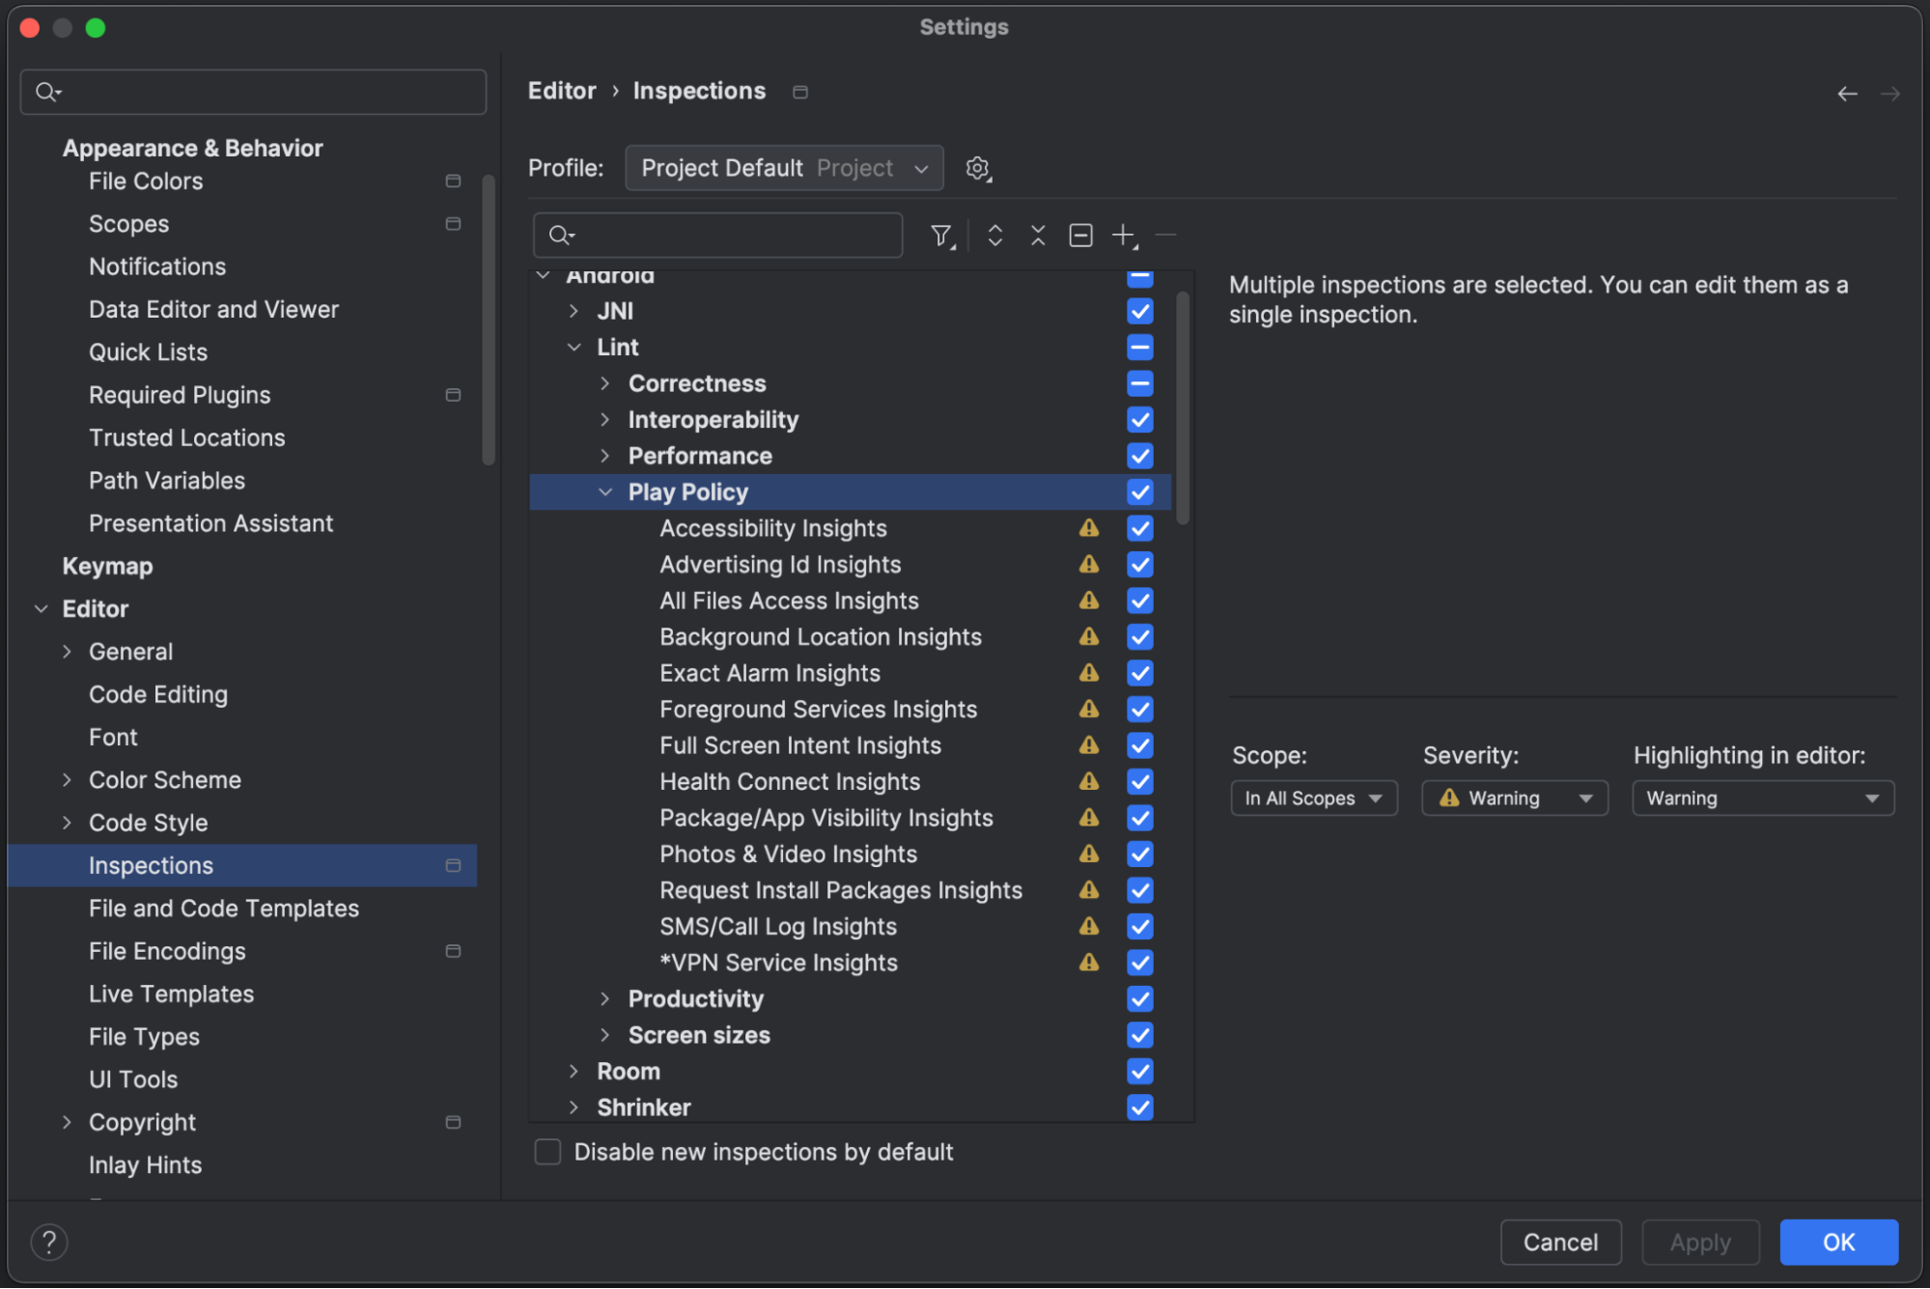
Task: Click the Collapse All icon
Action: pos(1038,236)
